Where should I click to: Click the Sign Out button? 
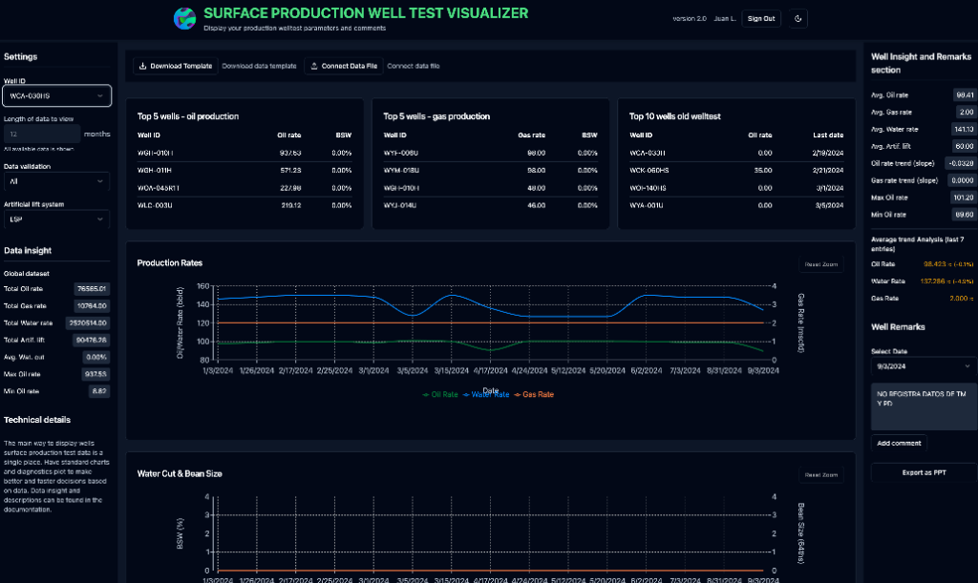tap(761, 19)
